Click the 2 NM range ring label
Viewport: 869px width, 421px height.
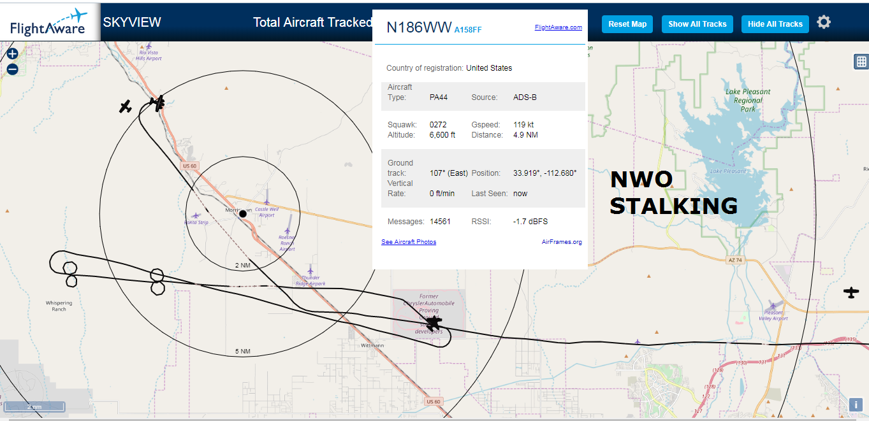(242, 265)
